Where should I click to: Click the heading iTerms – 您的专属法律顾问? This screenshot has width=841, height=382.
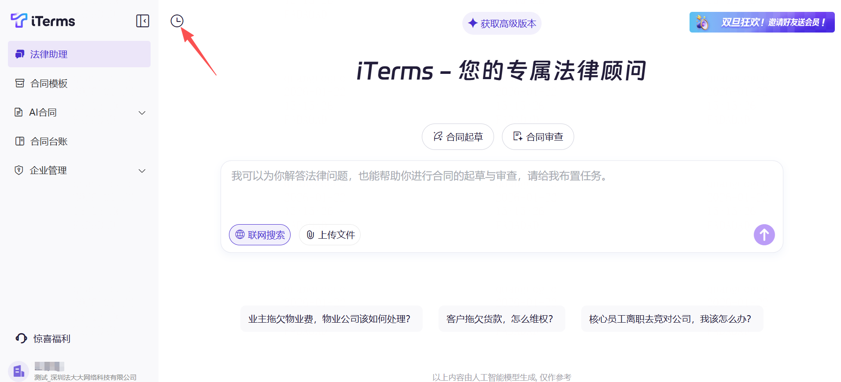click(x=502, y=71)
